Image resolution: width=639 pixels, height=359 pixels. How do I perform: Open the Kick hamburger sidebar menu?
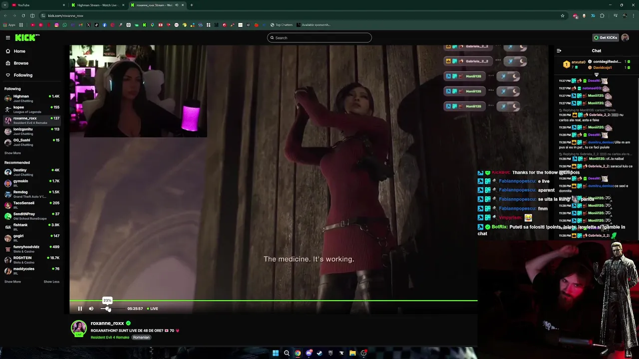(x=8, y=37)
